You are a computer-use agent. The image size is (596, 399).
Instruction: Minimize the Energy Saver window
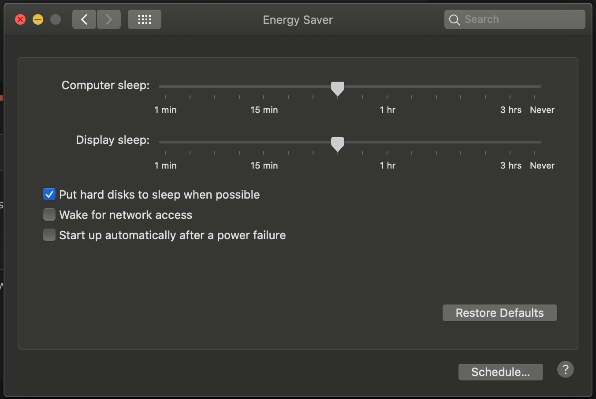pyautogui.click(x=38, y=20)
